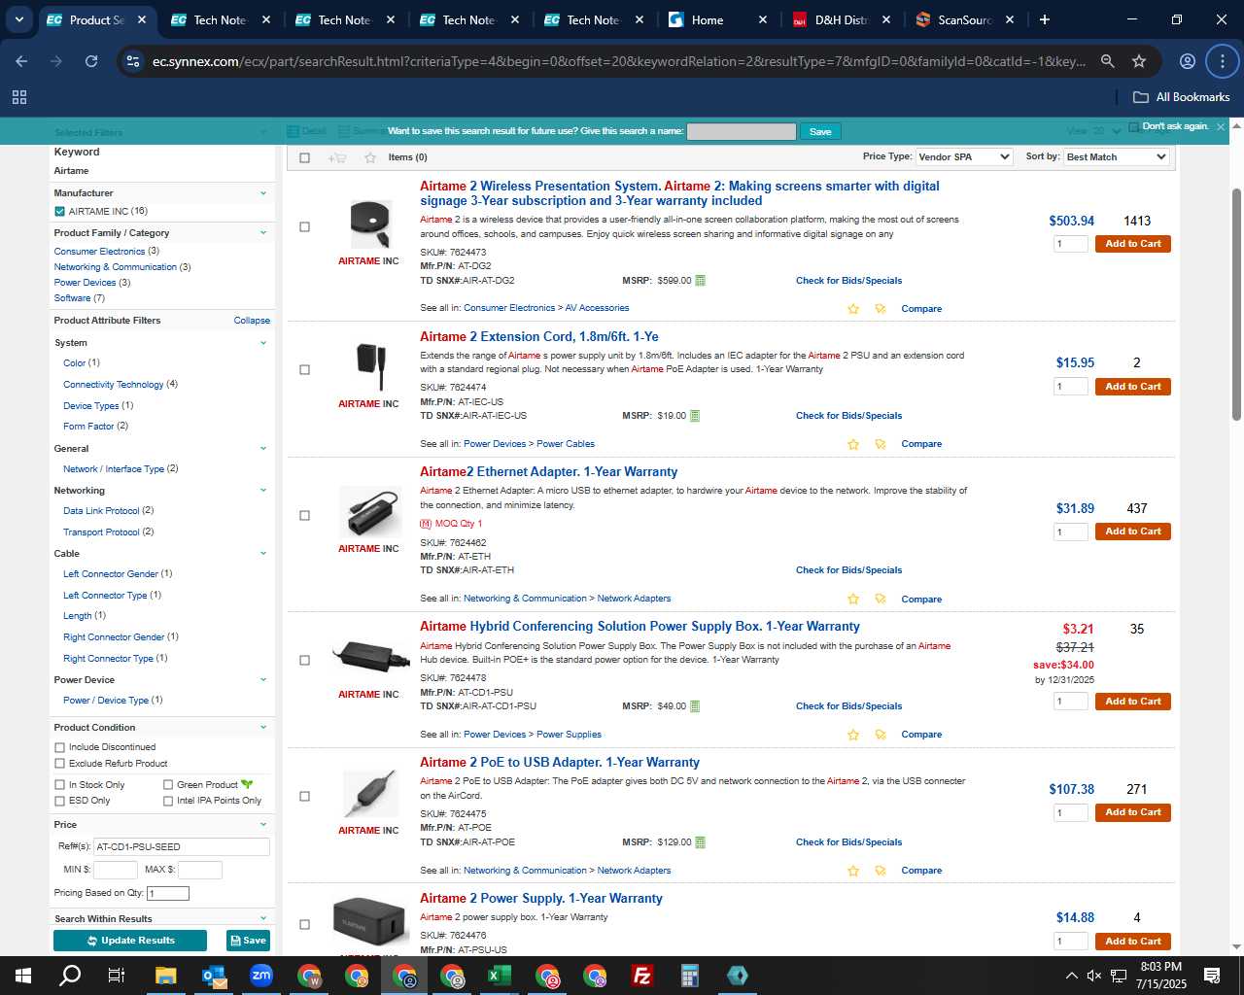Open FileZilla from the taskbar

pos(642,976)
